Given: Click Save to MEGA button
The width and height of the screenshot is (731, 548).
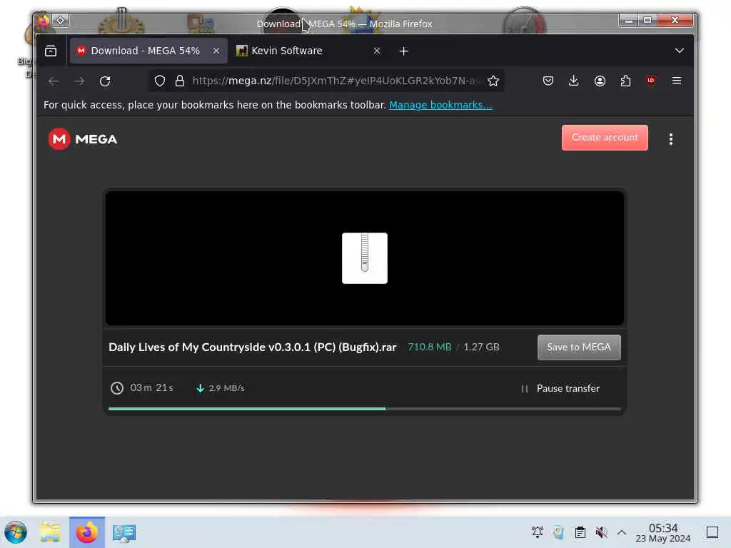Looking at the screenshot, I should [579, 347].
